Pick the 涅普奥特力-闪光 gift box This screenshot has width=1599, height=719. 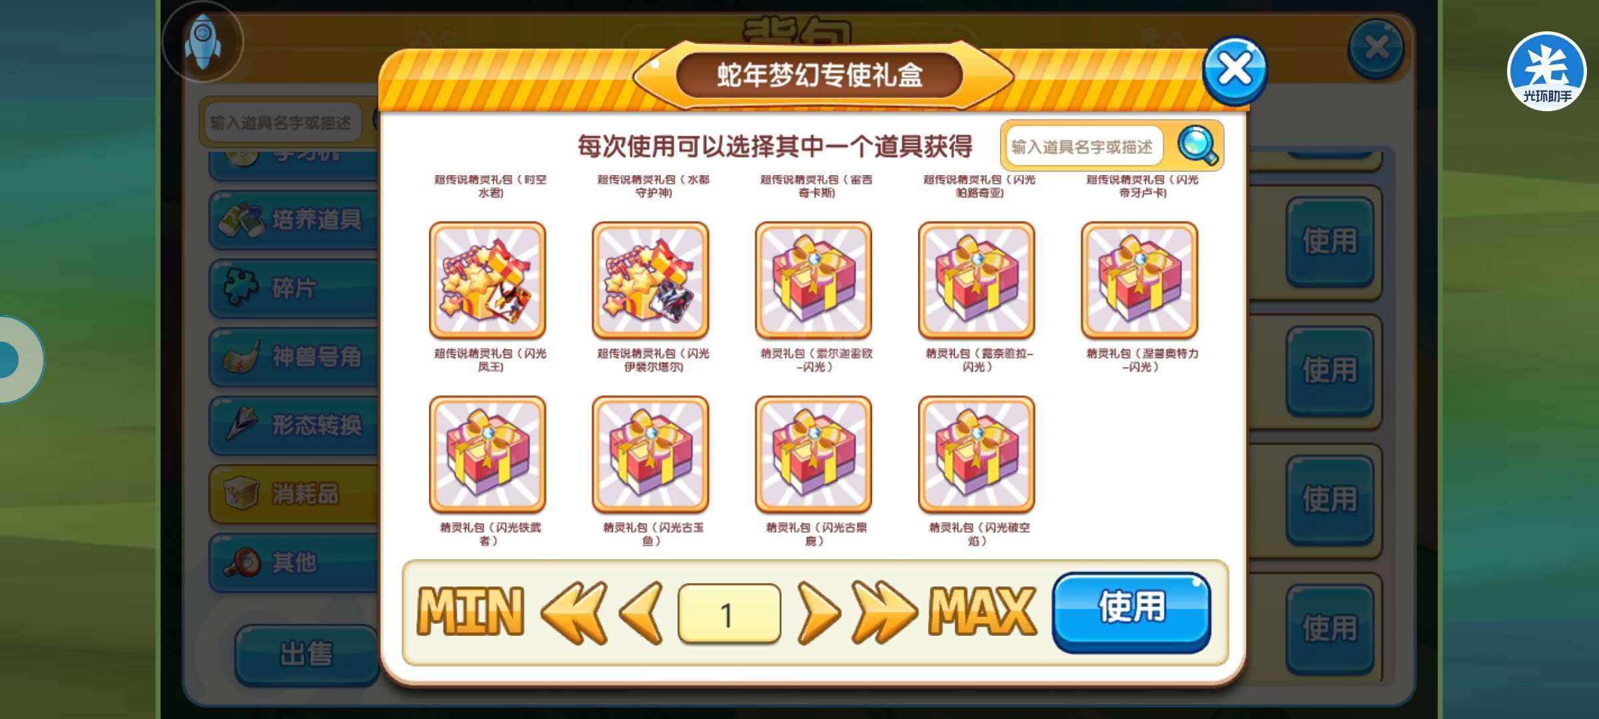[1139, 280]
